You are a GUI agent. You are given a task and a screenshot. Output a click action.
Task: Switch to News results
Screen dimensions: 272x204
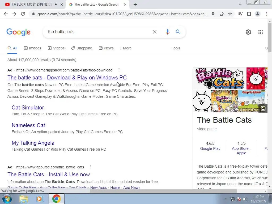[x=106, y=48]
